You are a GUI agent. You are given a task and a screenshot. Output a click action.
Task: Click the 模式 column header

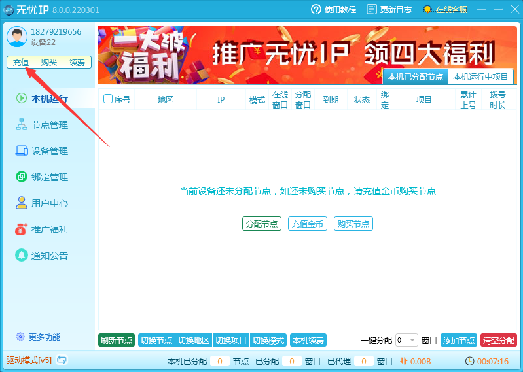click(257, 99)
